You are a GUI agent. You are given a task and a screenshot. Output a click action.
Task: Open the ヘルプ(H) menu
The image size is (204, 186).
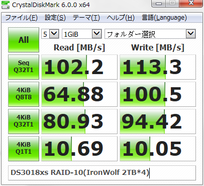click(x=121, y=18)
